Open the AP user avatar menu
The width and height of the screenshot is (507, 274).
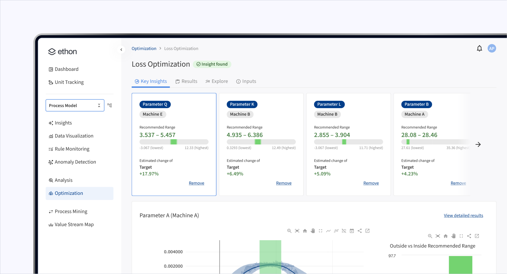[492, 48]
